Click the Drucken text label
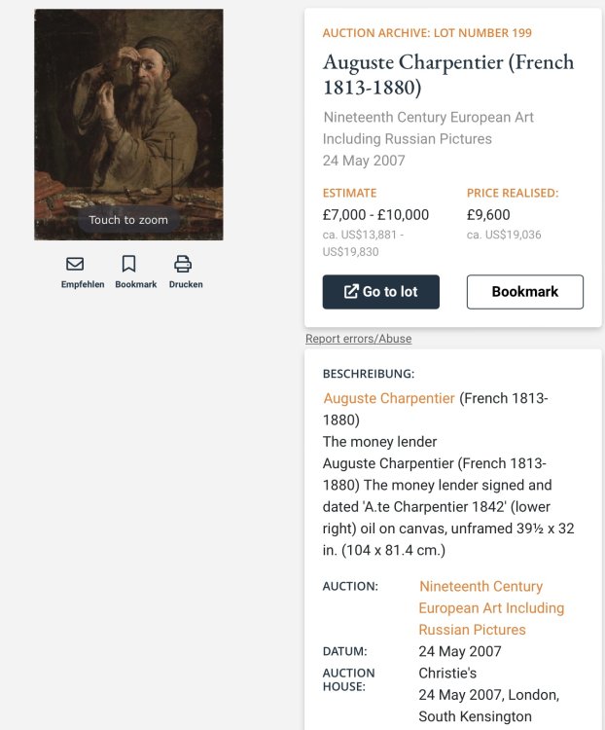This screenshot has width=605, height=730. tap(186, 284)
